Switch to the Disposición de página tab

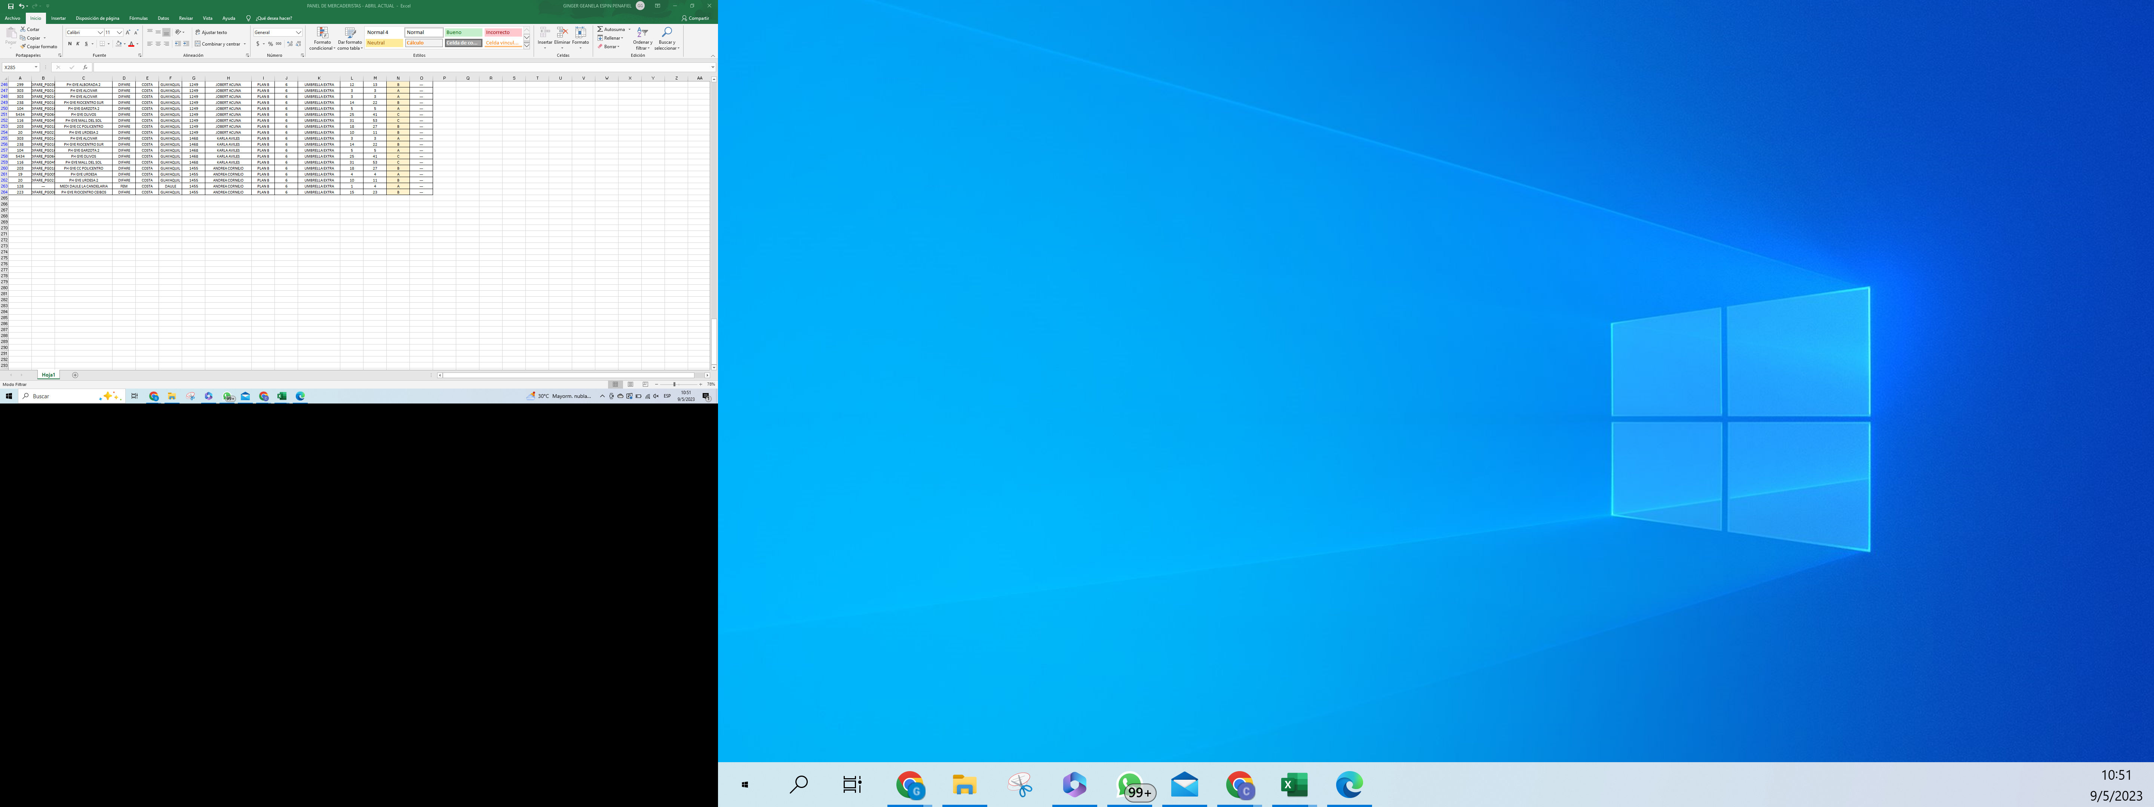(98, 18)
